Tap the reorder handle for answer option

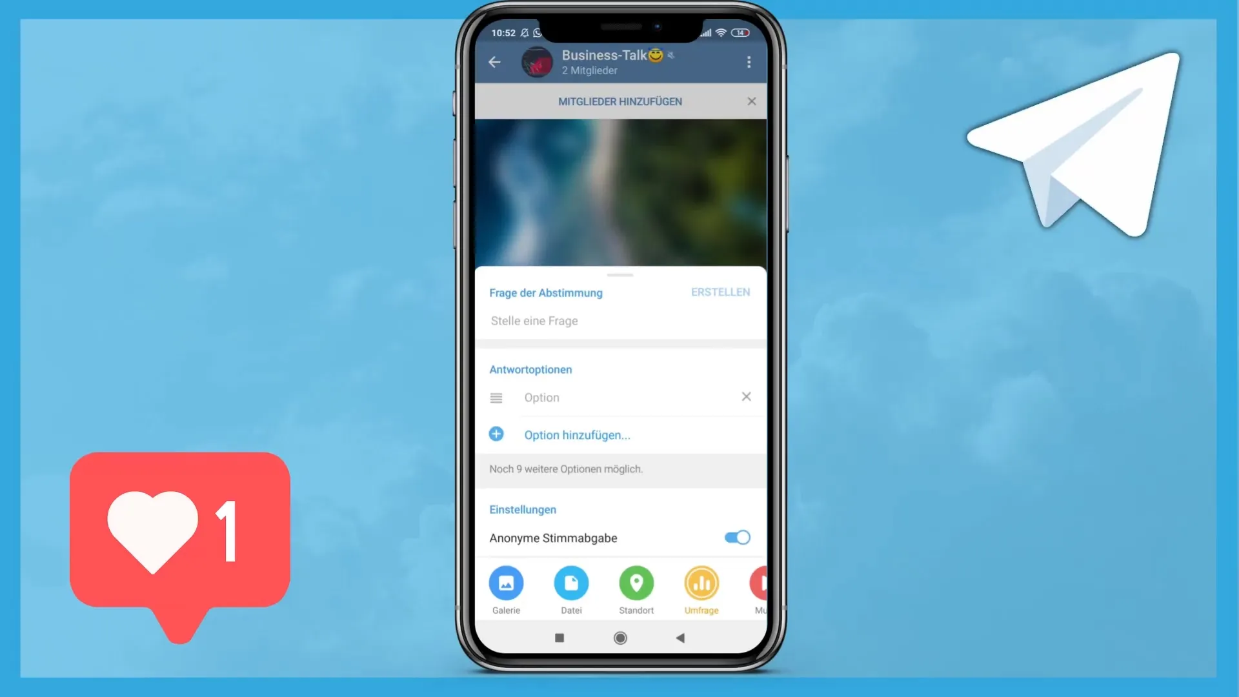point(495,398)
